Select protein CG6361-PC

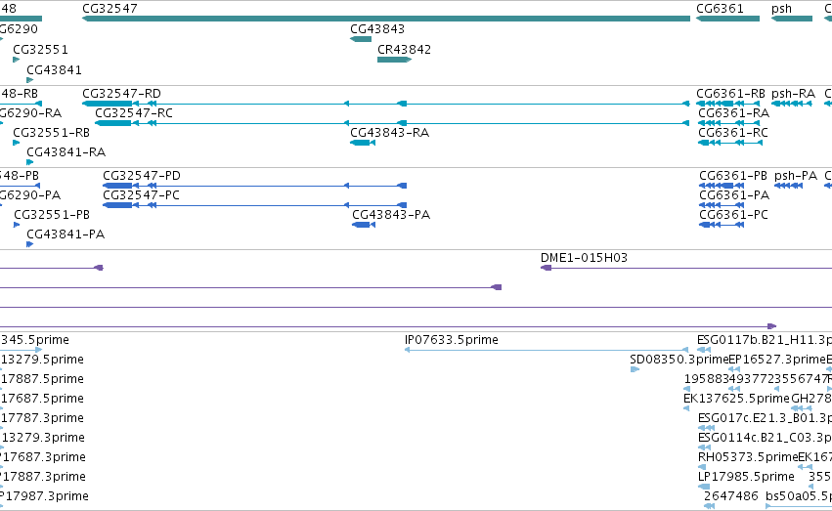click(722, 225)
